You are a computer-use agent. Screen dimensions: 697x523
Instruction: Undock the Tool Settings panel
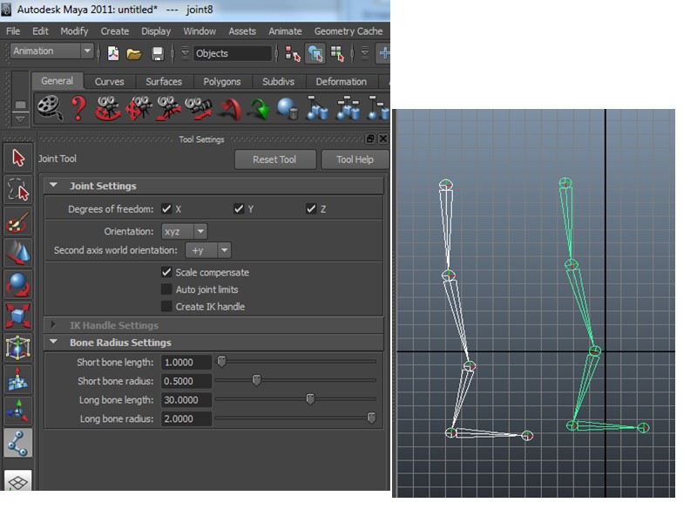pos(369,139)
